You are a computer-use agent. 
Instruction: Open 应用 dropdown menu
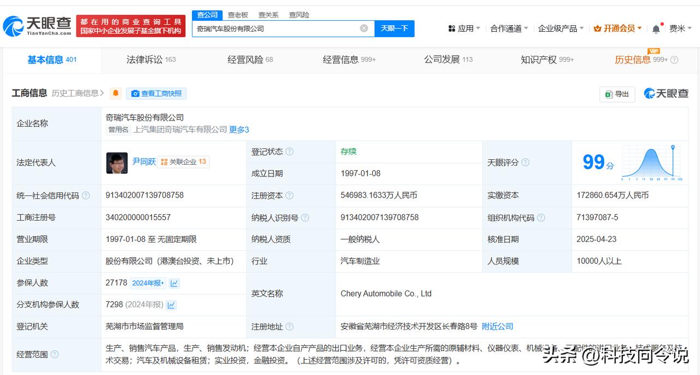click(x=464, y=28)
